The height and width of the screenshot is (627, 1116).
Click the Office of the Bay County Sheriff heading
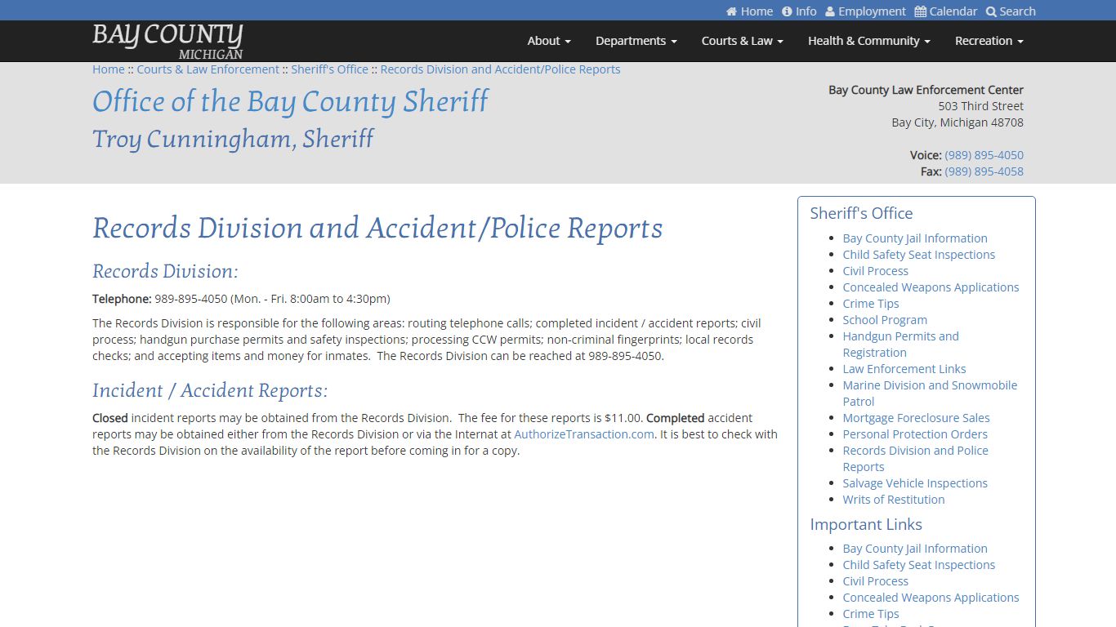pos(290,102)
